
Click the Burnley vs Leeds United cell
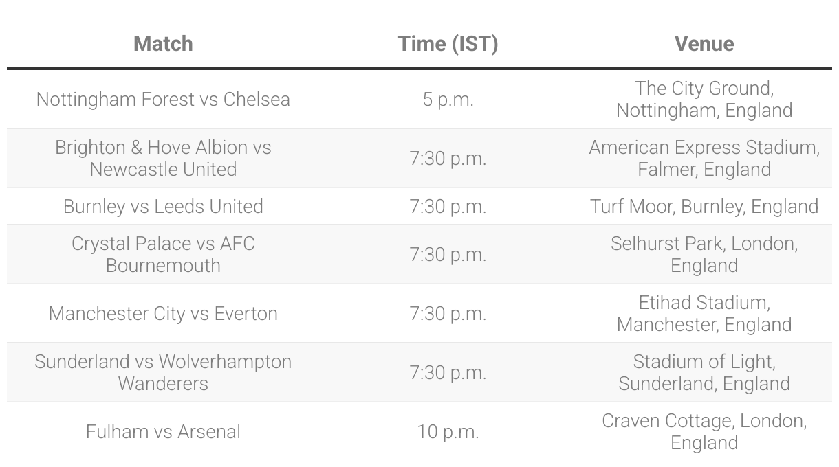click(163, 206)
